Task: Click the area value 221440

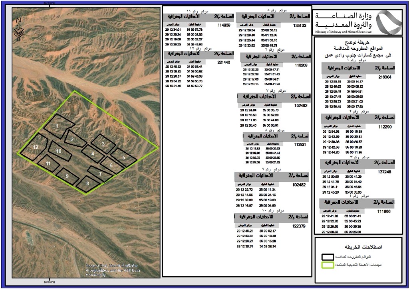Action: pyautogui.click(x=223, y=62)
